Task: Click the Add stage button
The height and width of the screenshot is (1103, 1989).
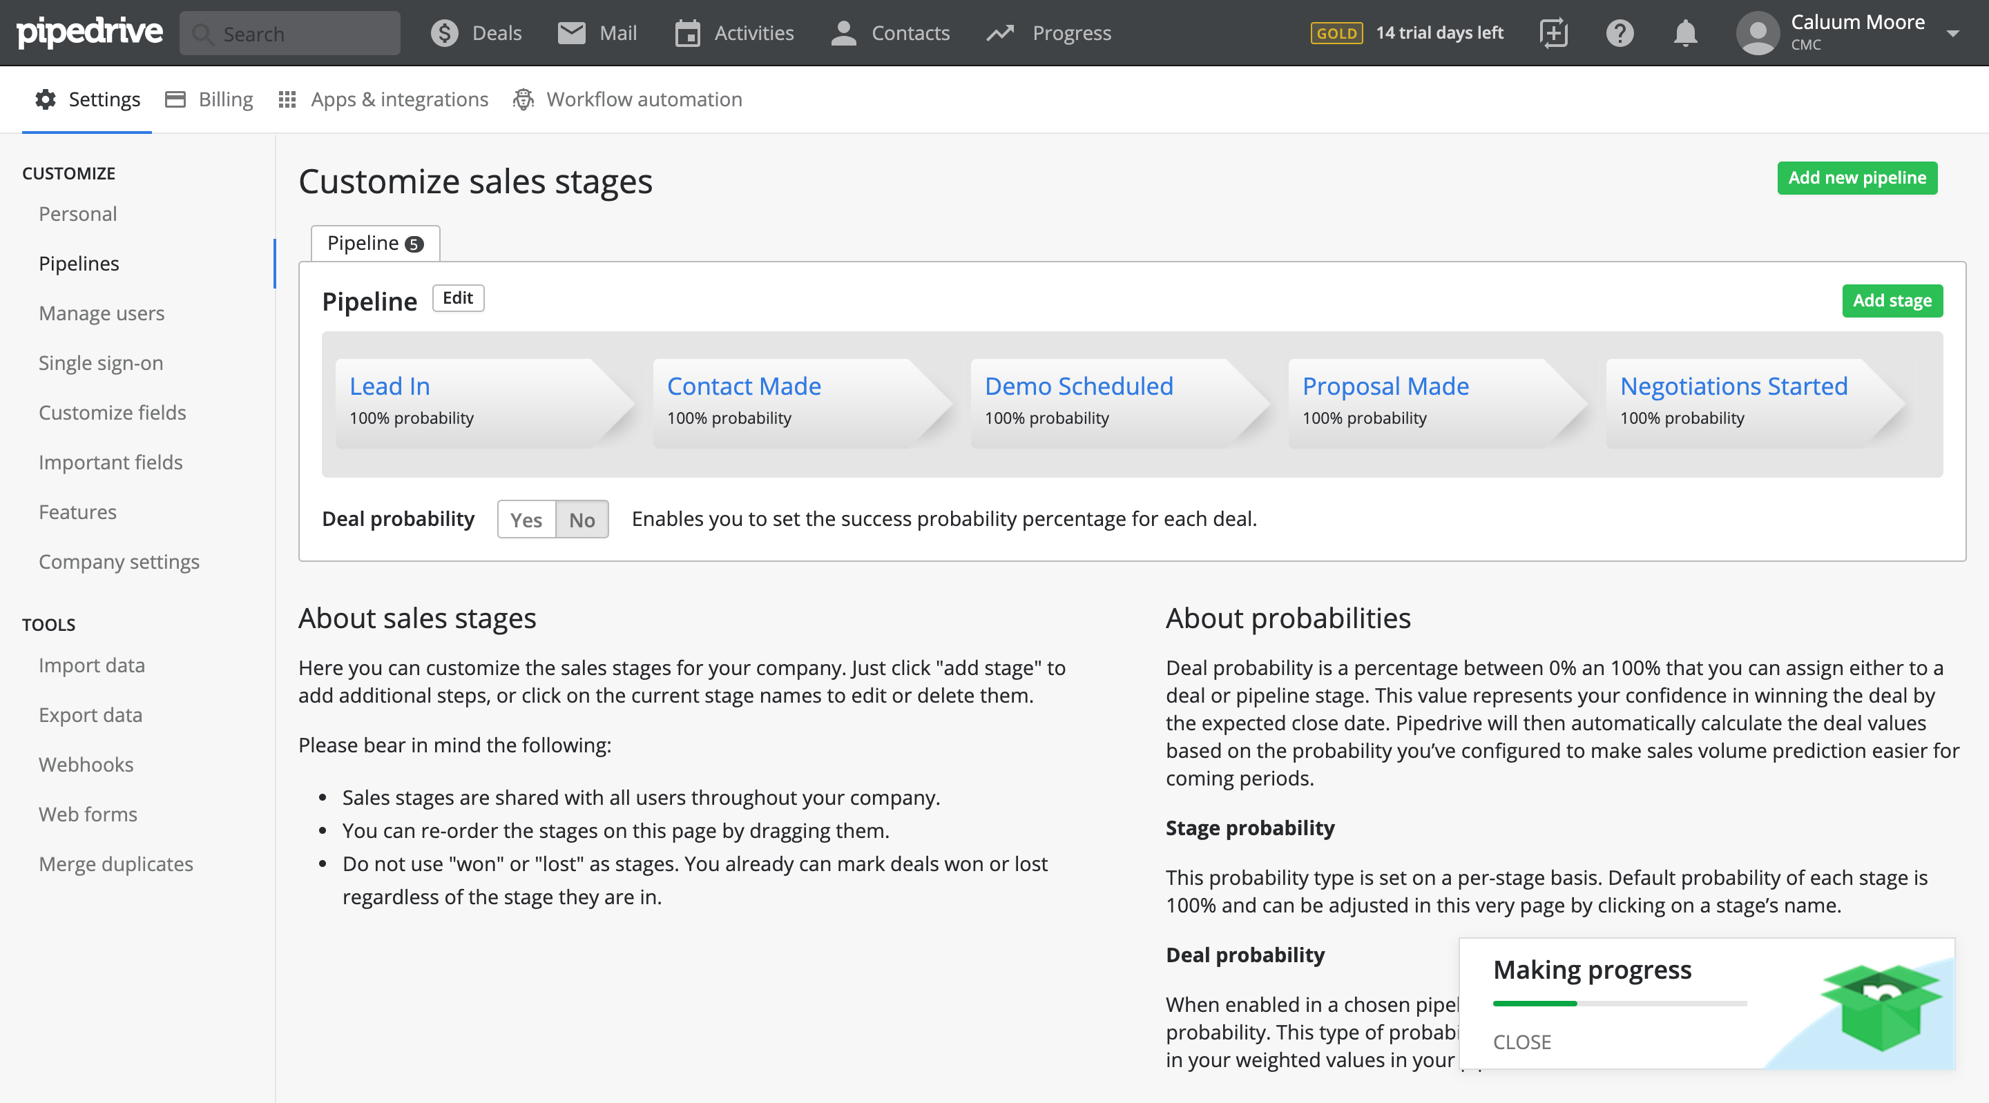Action: pos(1892,300)
